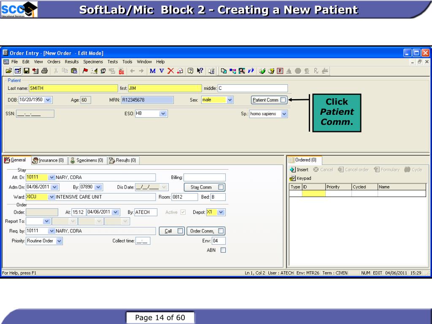The height and width of the screenshot is (324, 432).
Task: Click the Room field 0812
Action: [185, 197]
